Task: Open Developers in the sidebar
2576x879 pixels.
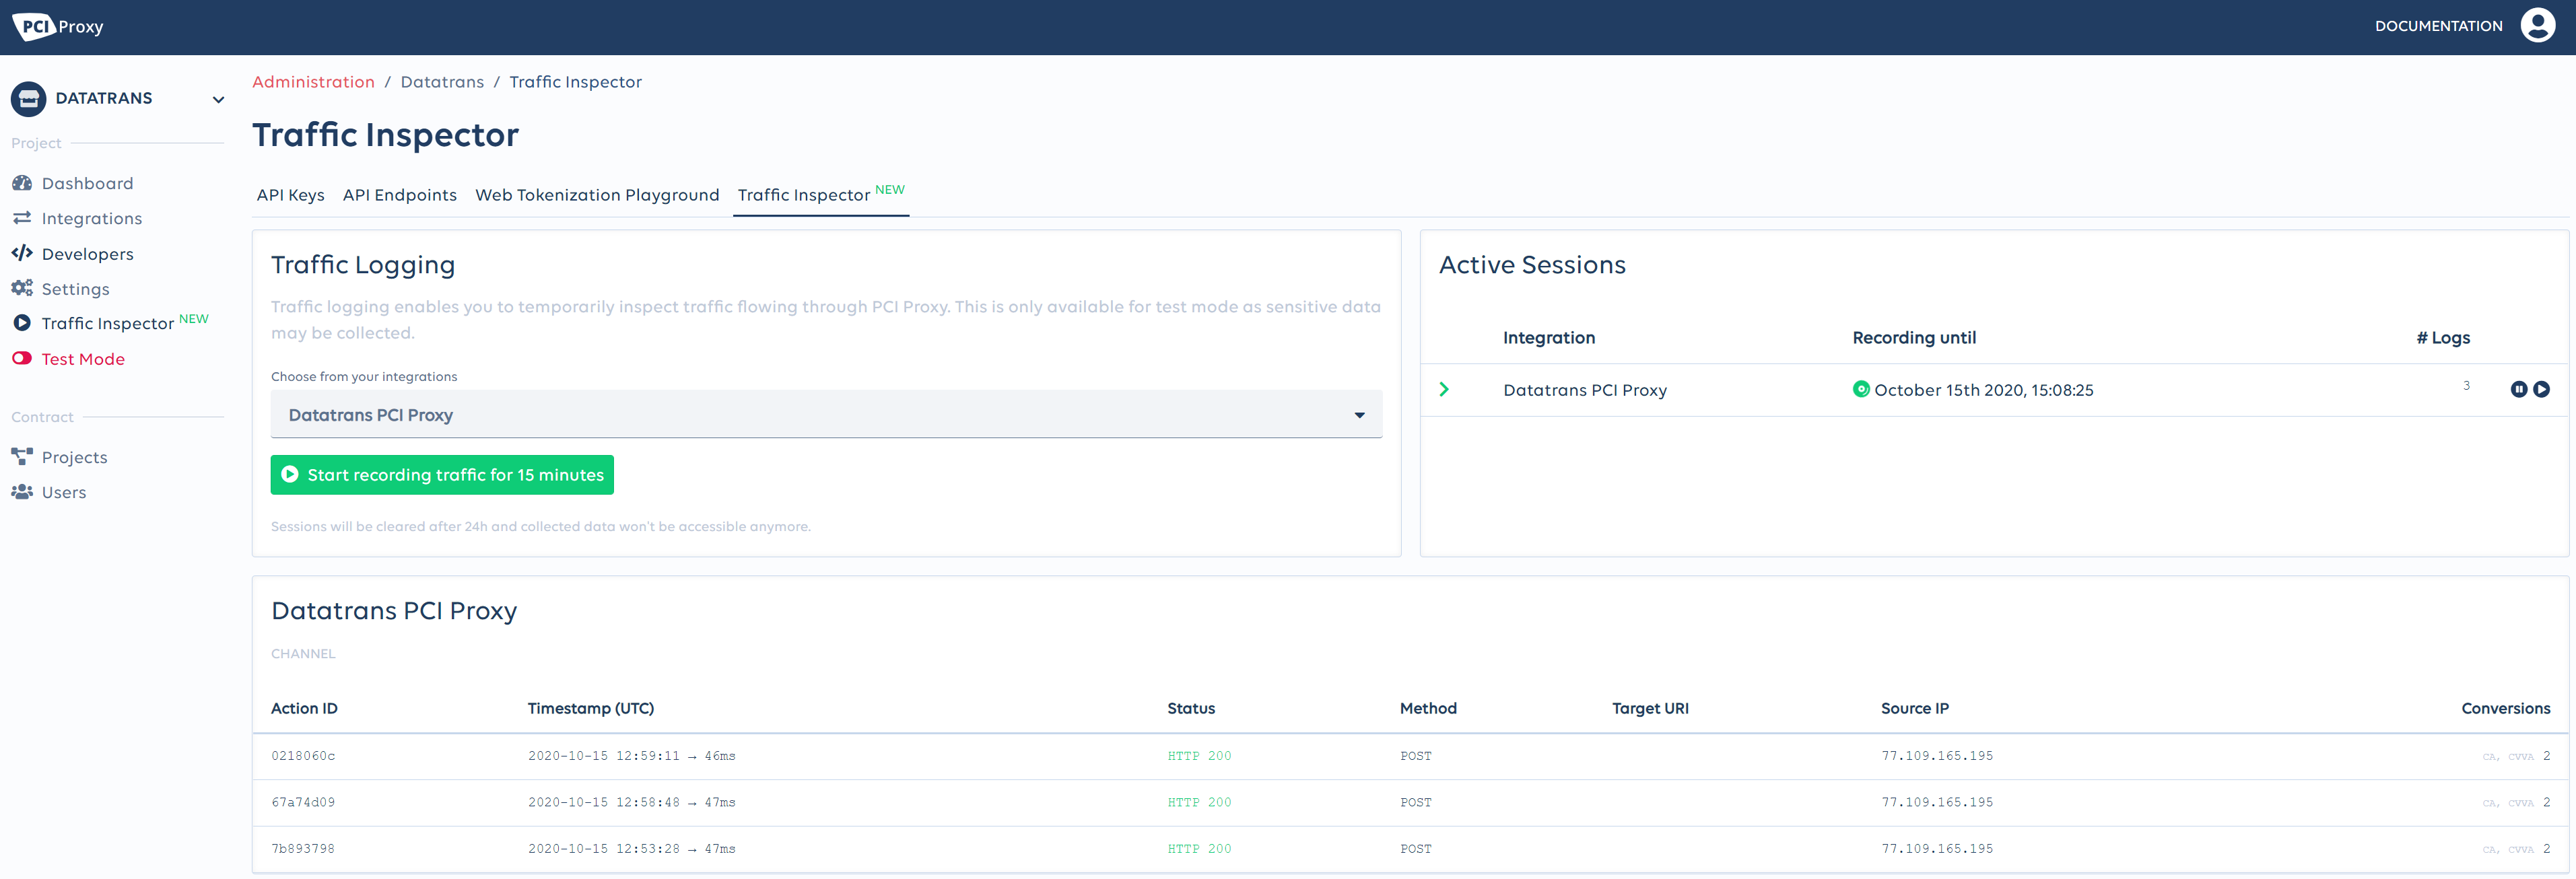Action: point(87,254)
